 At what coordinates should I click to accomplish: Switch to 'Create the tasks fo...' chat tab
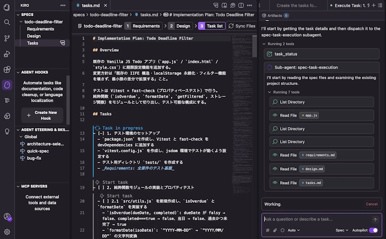(297, 5)
